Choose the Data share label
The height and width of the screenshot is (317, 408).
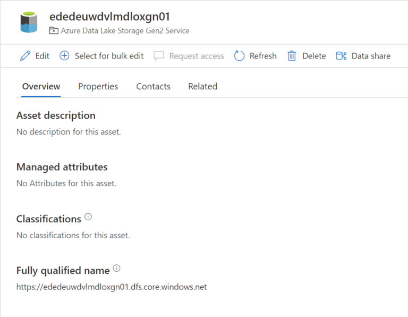coord(371,56)
